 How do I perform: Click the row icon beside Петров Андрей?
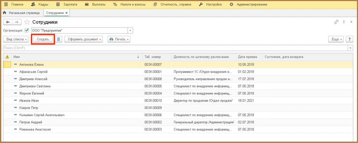[x=15, y=122]
